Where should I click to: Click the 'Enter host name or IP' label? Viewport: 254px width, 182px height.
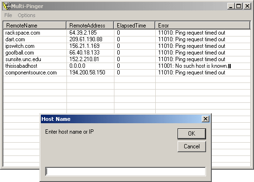(x=69, y=132)
